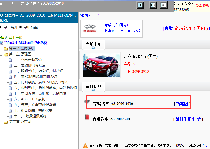
Task: Click 包含48个车型，点击查看 link
Action: pos(122,31)
